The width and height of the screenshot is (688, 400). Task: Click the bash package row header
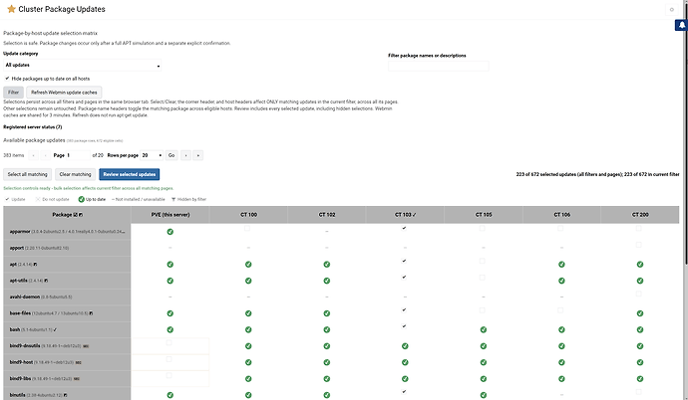(x=67, y=329)
